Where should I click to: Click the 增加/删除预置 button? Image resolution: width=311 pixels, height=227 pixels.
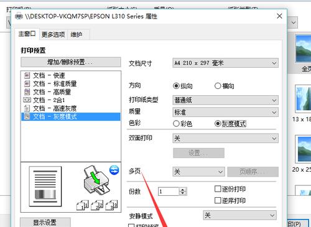click(71, 62)
